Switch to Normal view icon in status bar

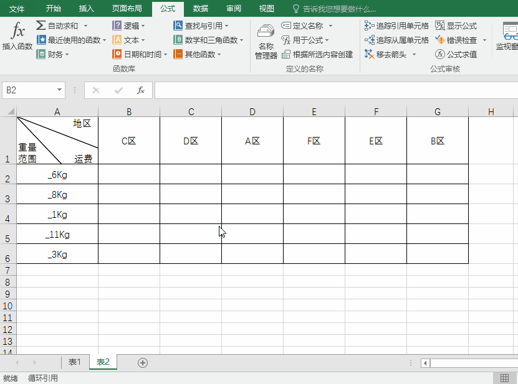(504, 378)
